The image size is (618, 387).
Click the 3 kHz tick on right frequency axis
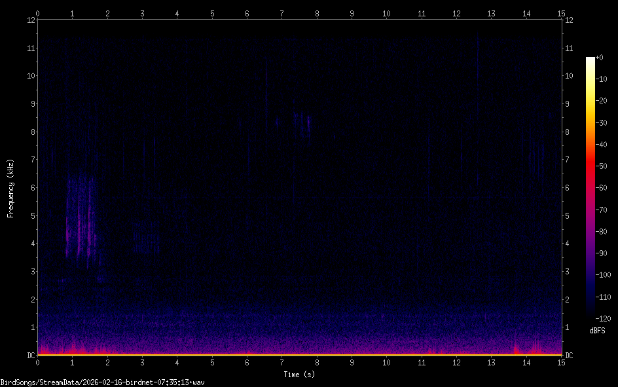point(568,272)
